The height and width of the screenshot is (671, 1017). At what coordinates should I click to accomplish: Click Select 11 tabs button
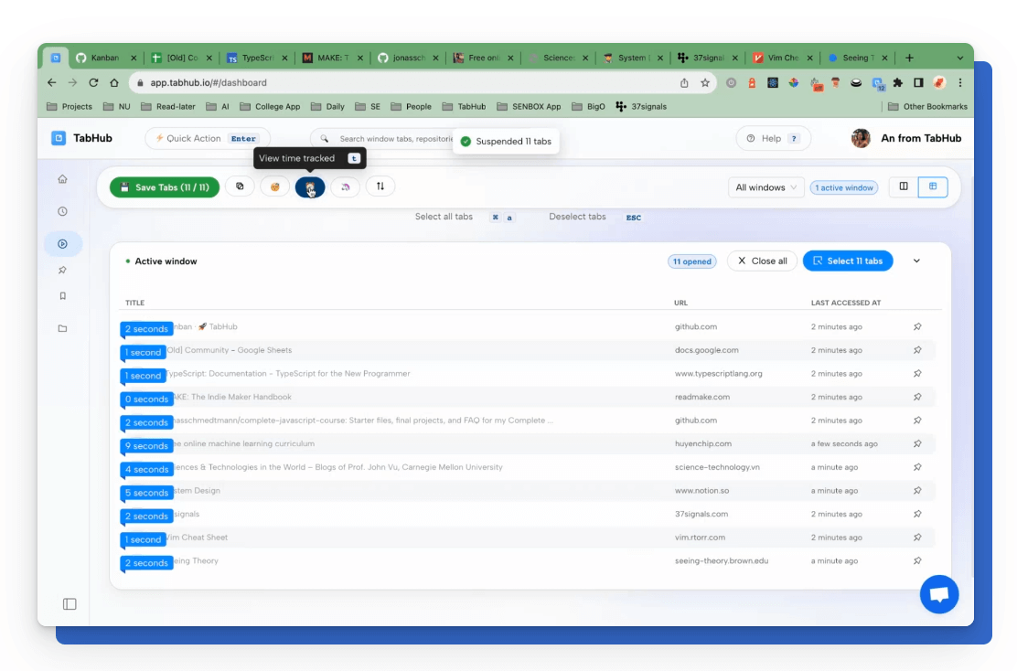848,261
